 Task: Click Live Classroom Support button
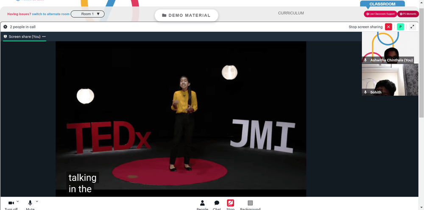pyautogui.click(x=380, y=14)
